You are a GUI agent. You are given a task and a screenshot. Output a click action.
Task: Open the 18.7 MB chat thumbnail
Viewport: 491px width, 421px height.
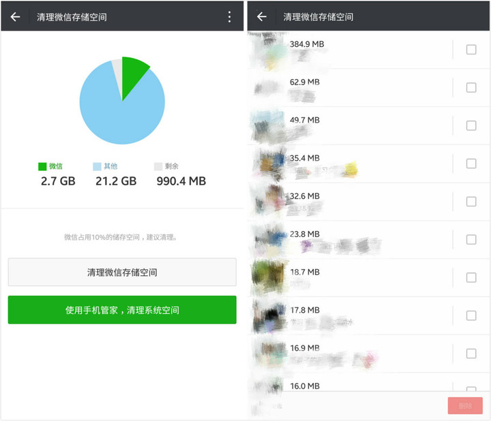pos(269,277)
